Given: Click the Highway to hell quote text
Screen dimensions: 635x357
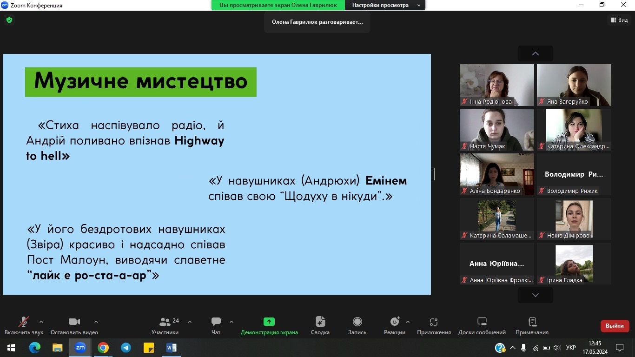Looking at the screenshot, I should [126, 141].
